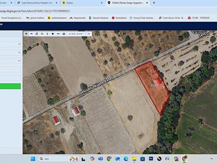Image resolution: width=217 pixels, height=163 pixels.
Task: Open the Windows Start menu
Action: pos(33,159)
